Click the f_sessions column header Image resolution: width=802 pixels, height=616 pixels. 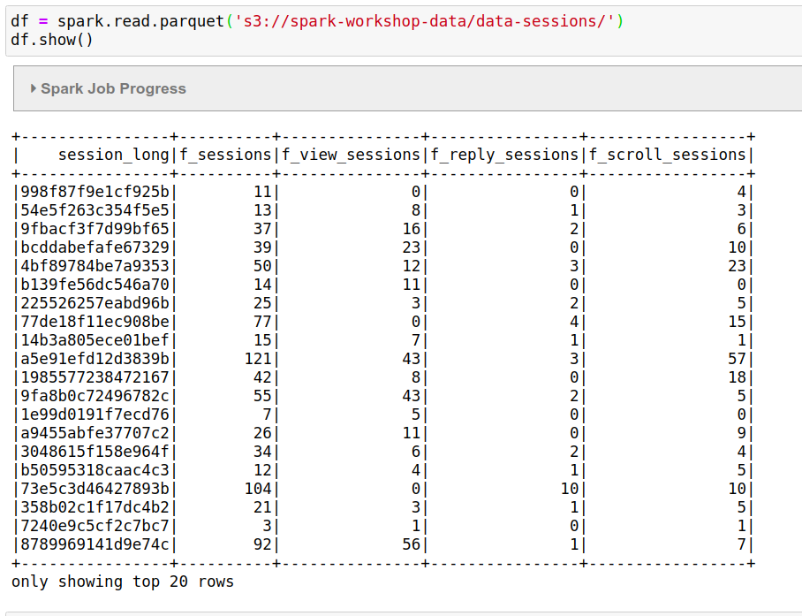[x=225, y=155]
